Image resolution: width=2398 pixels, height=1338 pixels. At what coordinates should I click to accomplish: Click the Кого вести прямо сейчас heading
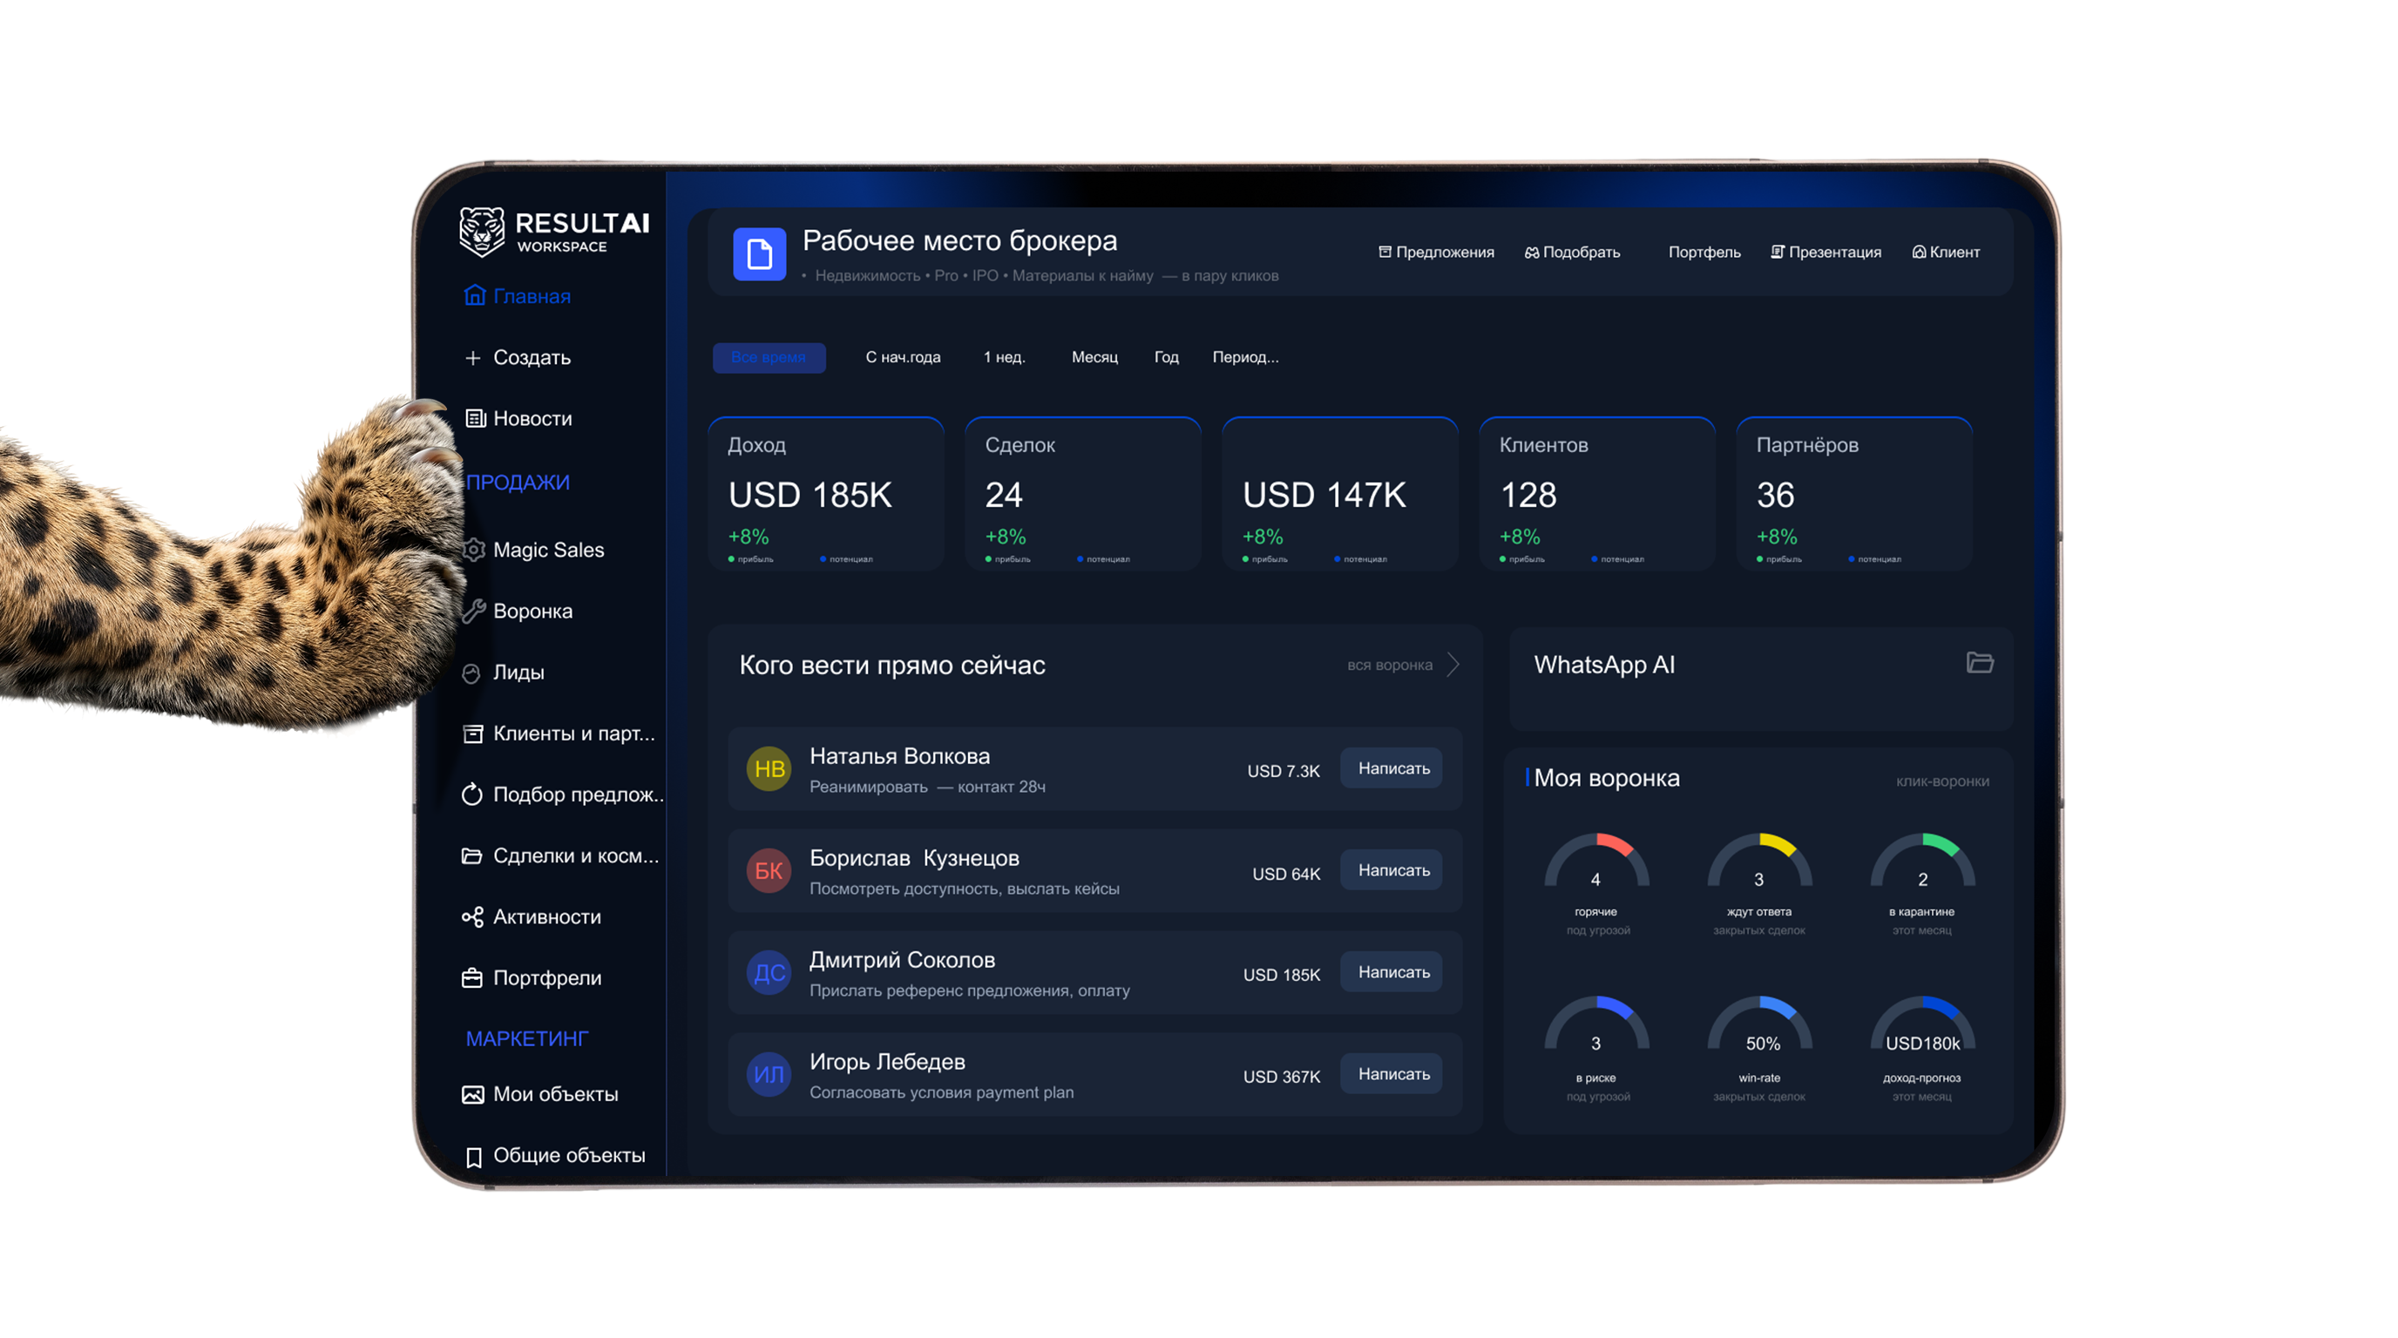[891, 666]
